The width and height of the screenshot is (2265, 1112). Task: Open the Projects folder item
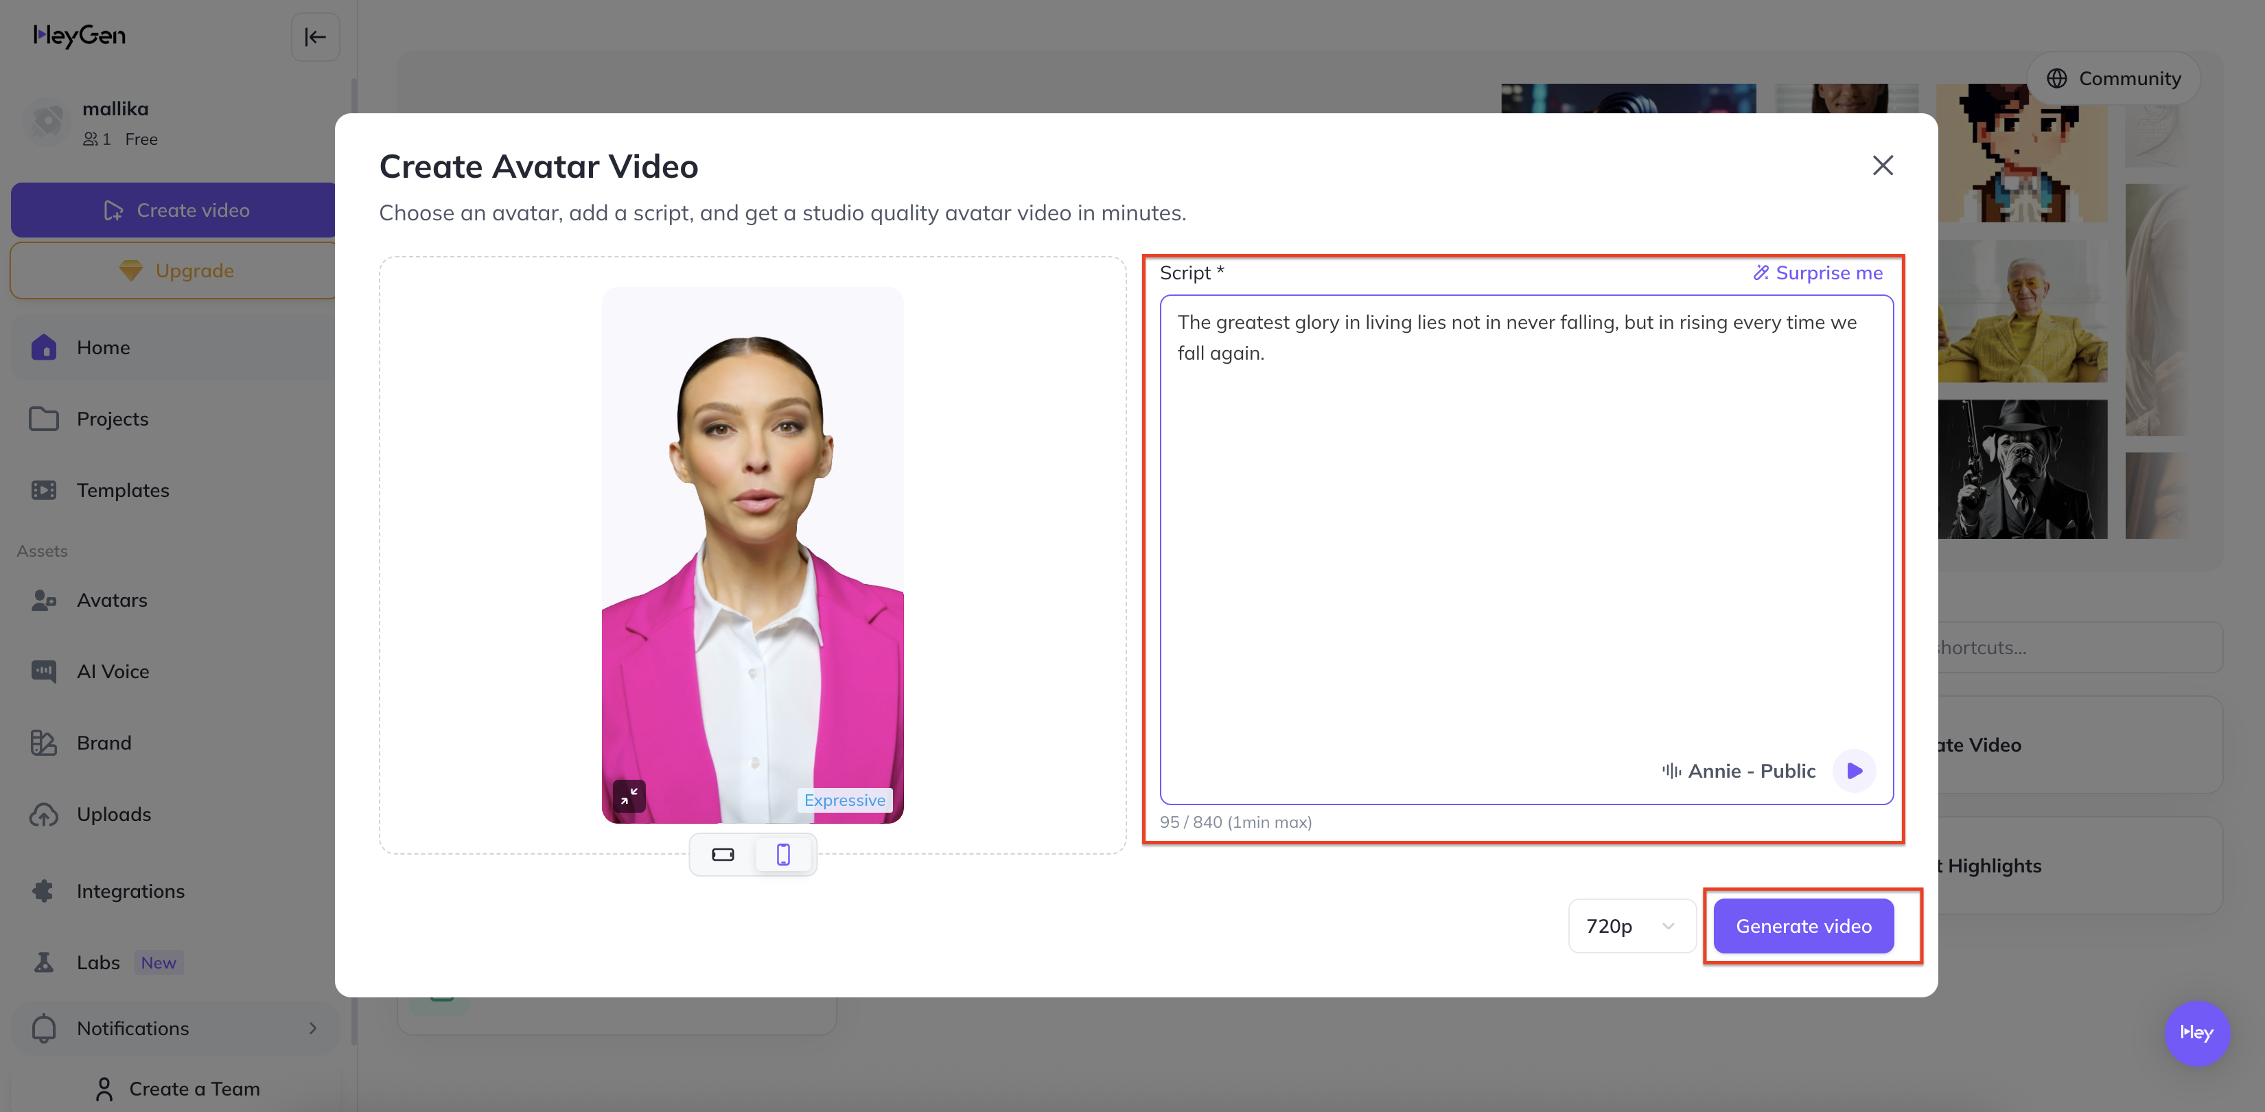[112, 419]
